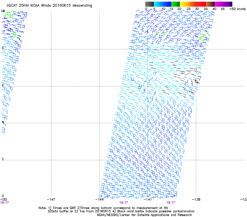Image resolution: width=247 pixels, height=217 pixels.
Task: Click the 19:17 time between -144 and -141
Action: point(123,203)
